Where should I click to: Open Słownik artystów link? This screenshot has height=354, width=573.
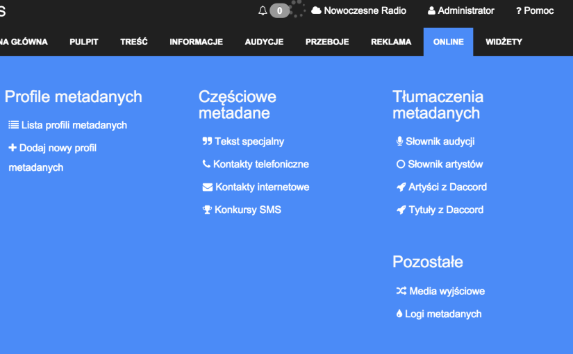click(445, 165)
